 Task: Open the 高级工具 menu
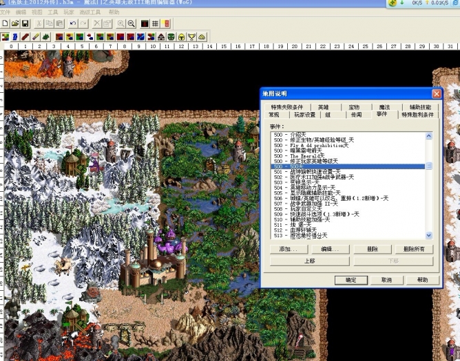[90, 12]
